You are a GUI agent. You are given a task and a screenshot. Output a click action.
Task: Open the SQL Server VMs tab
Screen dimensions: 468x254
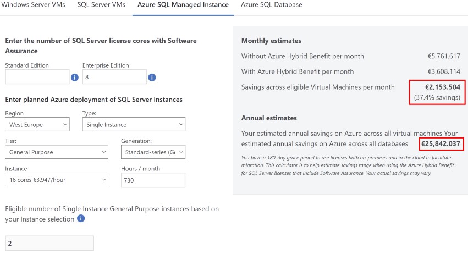point(101,5)
